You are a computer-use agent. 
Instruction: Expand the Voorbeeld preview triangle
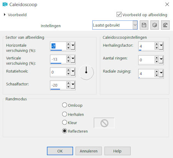[5, 15]
